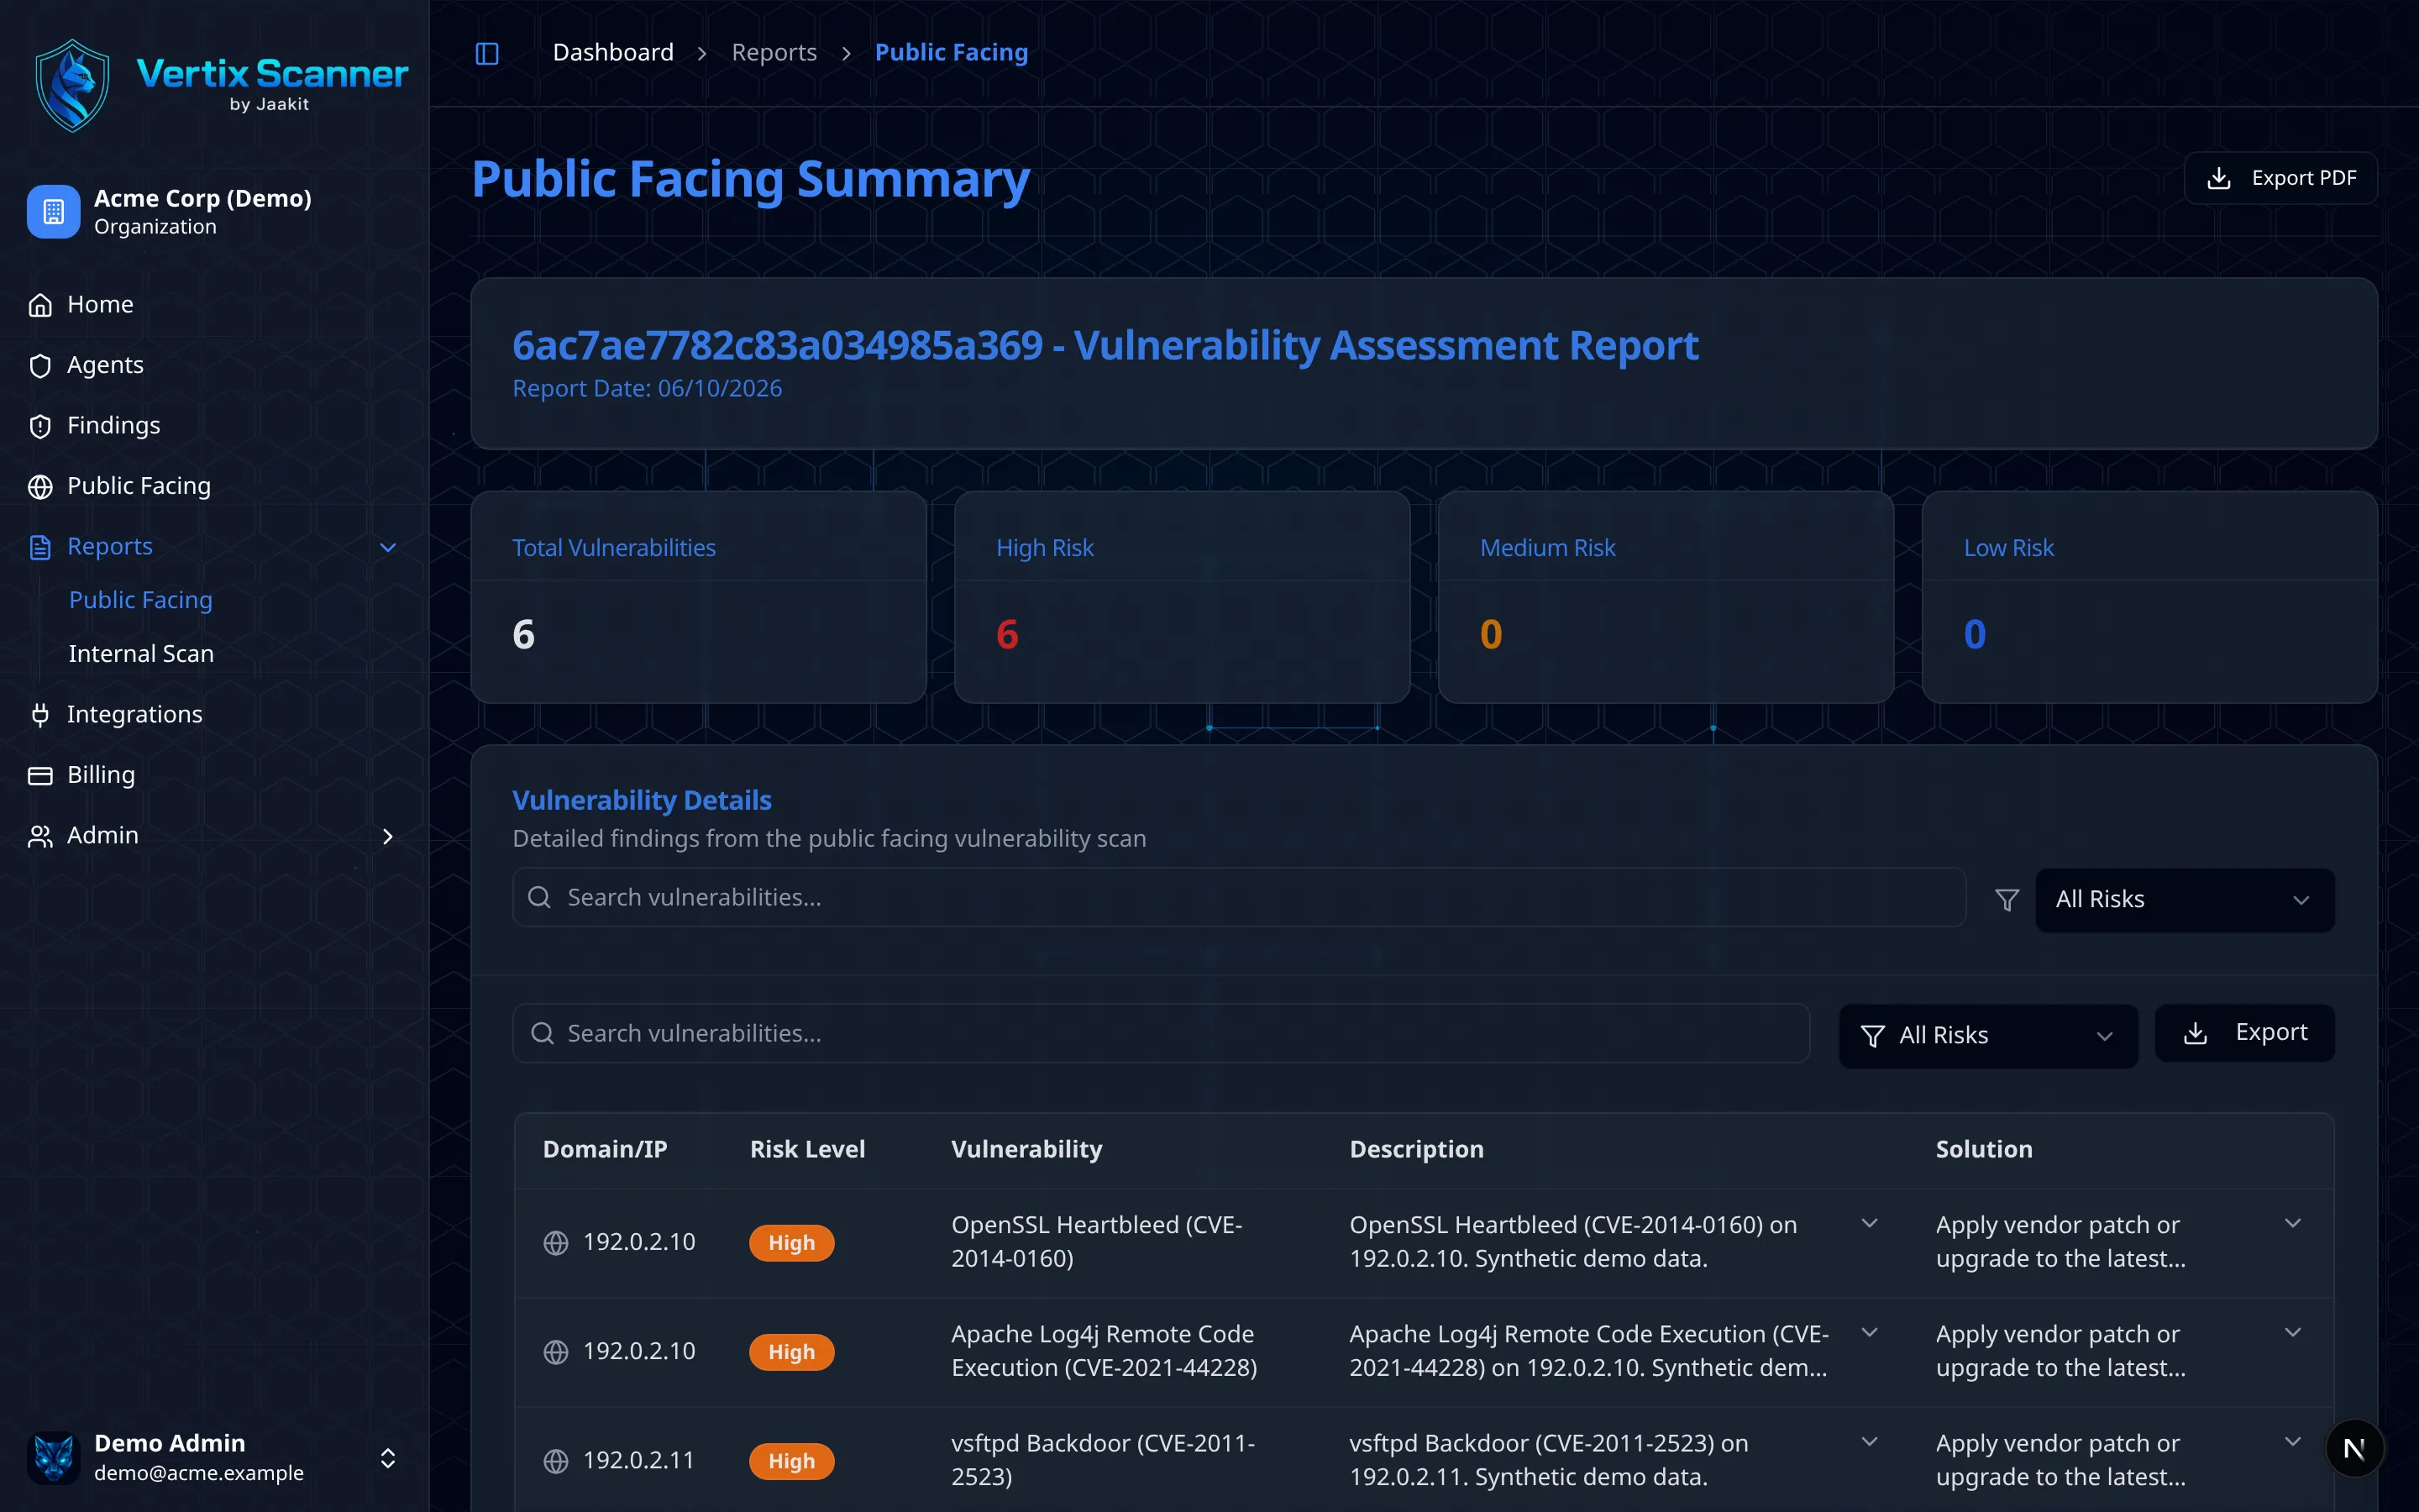Click the Risk Level column header
The image size is (2419, 1512).
(x=808, y=1150)
